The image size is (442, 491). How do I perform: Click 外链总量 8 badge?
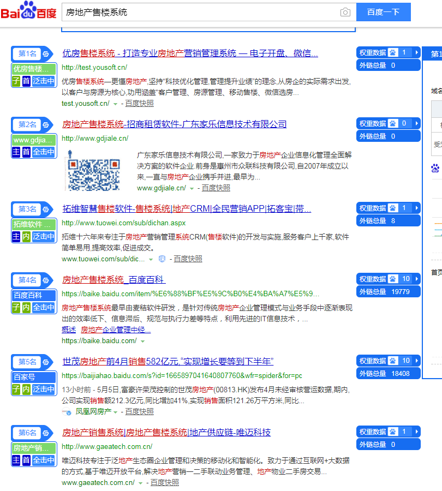coord(388,221)
